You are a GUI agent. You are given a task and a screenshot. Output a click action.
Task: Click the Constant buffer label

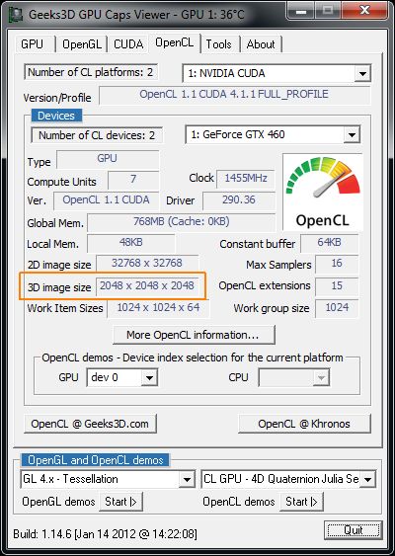pyautogui.click(x=258, y=245)
